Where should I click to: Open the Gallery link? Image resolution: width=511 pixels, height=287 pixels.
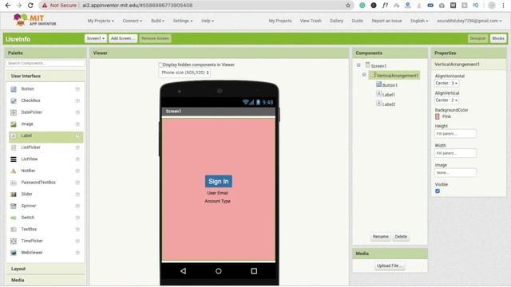point(336,21)
